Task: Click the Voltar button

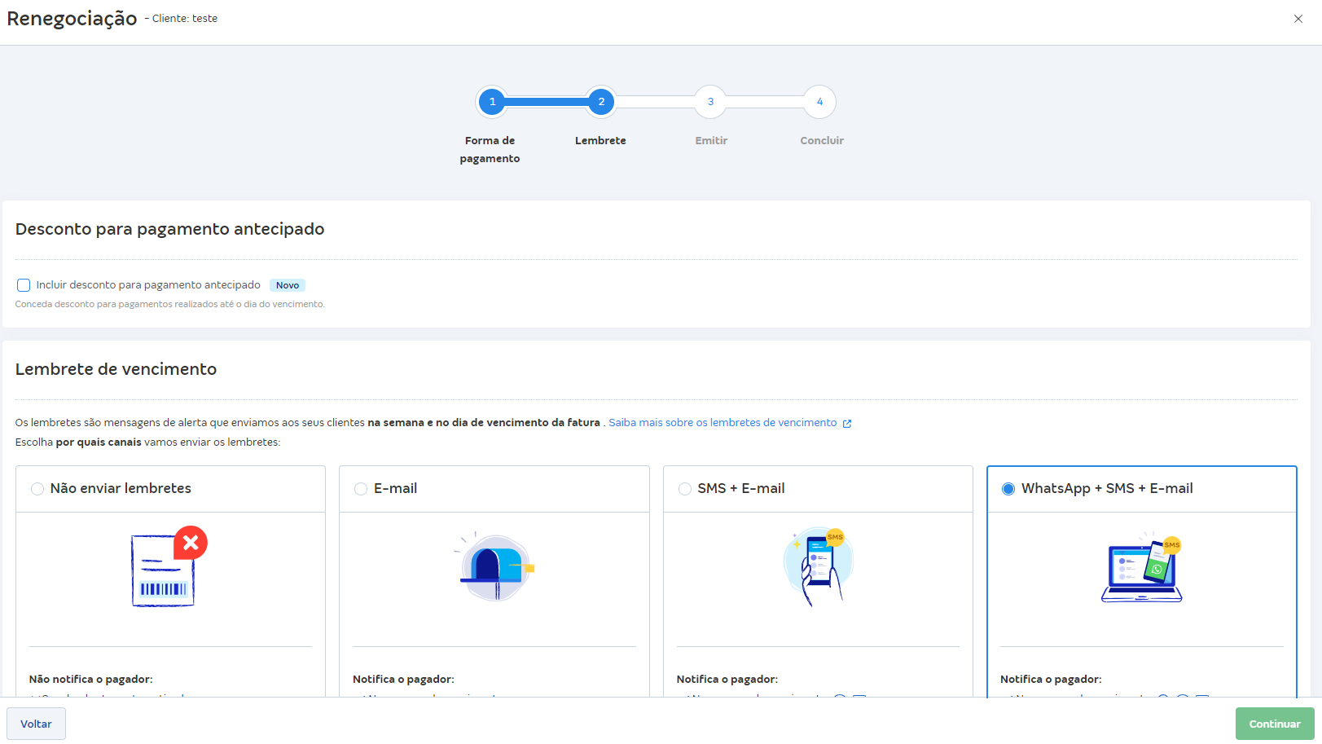Action: click(36, 724)
